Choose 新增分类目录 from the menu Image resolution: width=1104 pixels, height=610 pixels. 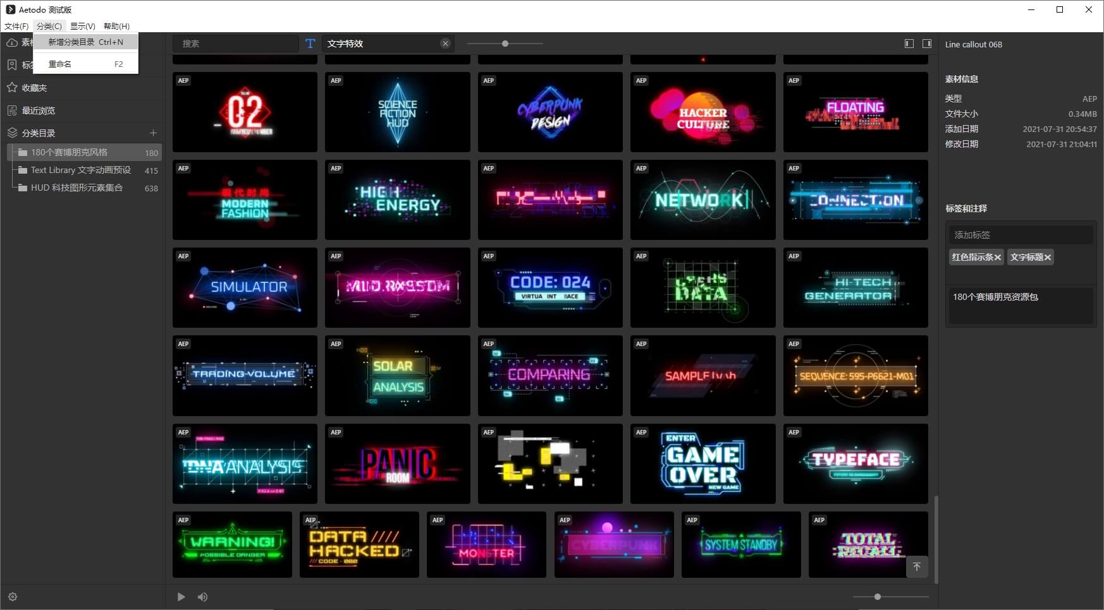click(86, 42)
